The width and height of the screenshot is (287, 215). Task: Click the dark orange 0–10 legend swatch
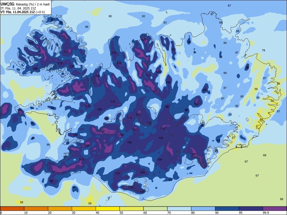point(12,209)
